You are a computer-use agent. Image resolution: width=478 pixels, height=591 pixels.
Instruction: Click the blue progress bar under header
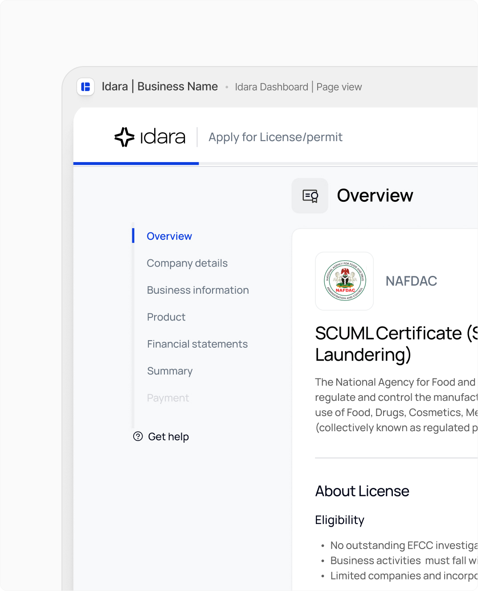click(x=136, y=163)
